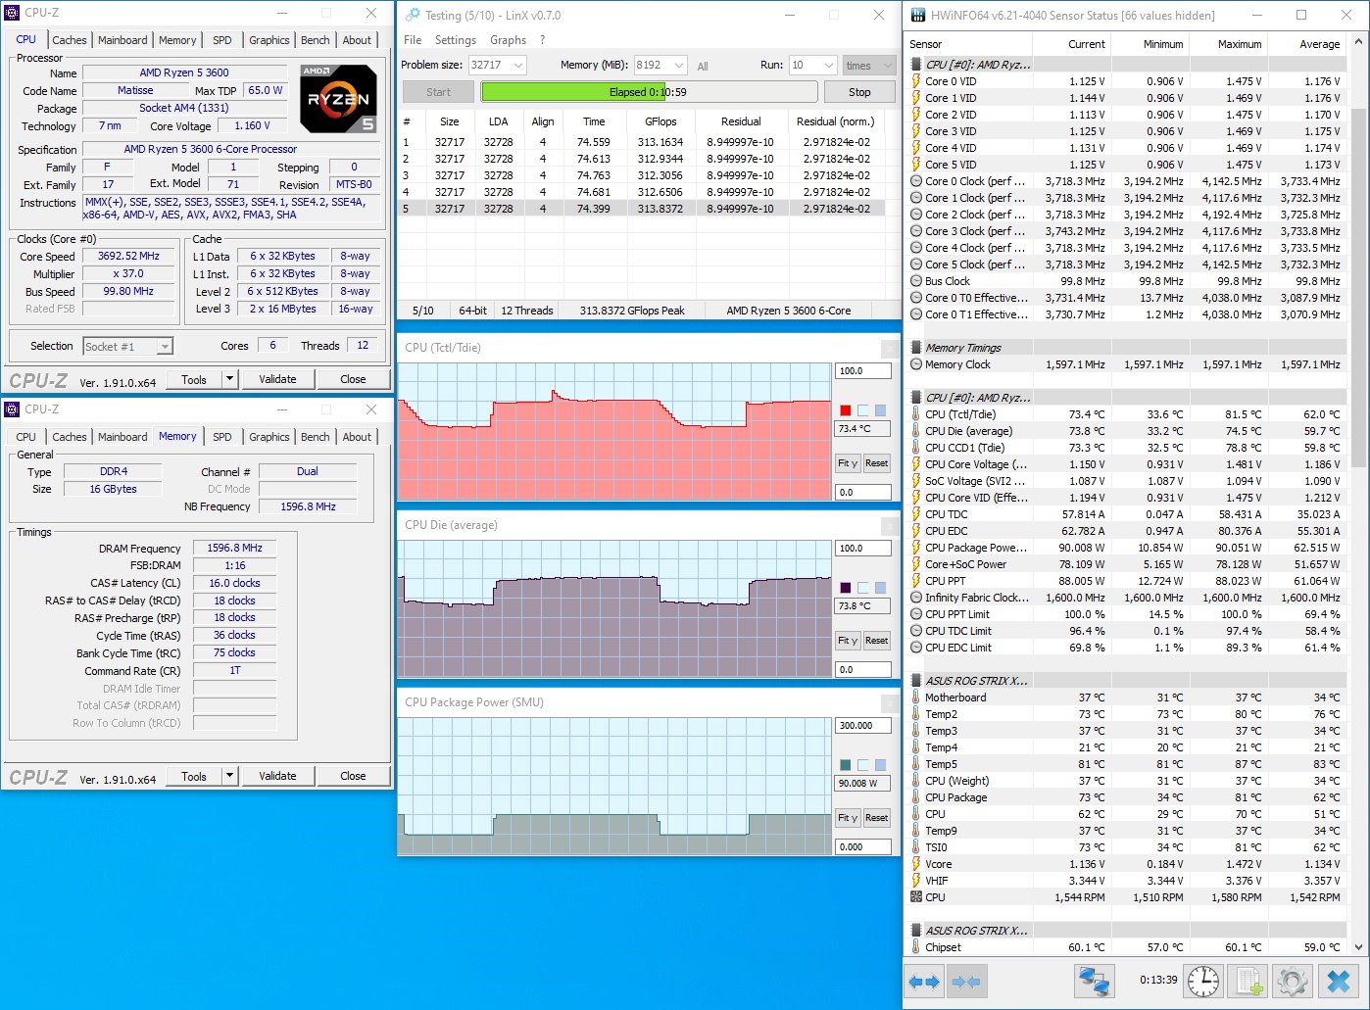Viewport: 1370px width, 1010px height.
Task: Click Fit y on the CPU Die (average) graph
Action: [848, 641]
